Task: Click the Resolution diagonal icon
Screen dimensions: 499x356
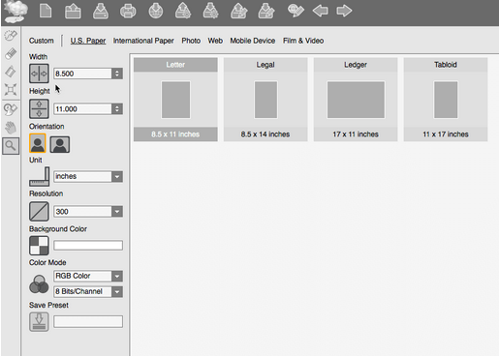Action: pyautogui.click(x=39, y=212)
